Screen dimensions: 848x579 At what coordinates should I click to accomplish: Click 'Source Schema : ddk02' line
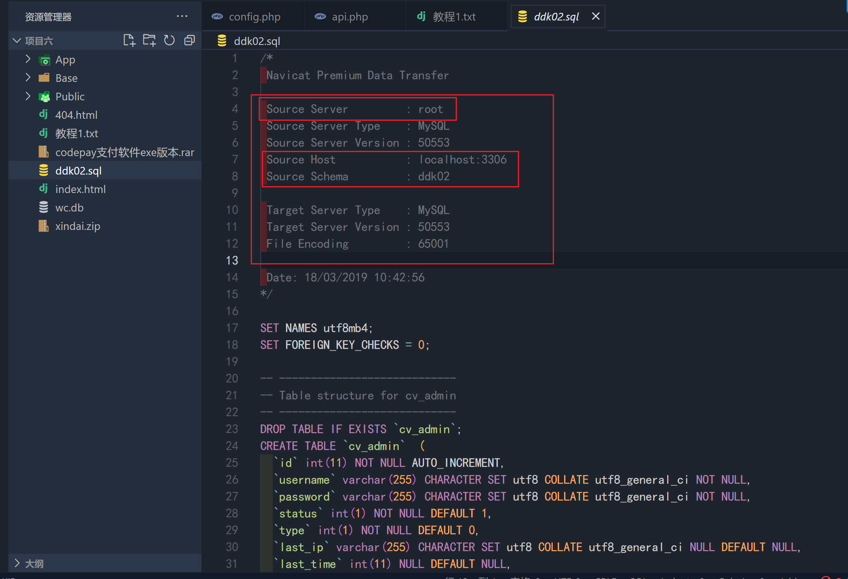[358, 177]
